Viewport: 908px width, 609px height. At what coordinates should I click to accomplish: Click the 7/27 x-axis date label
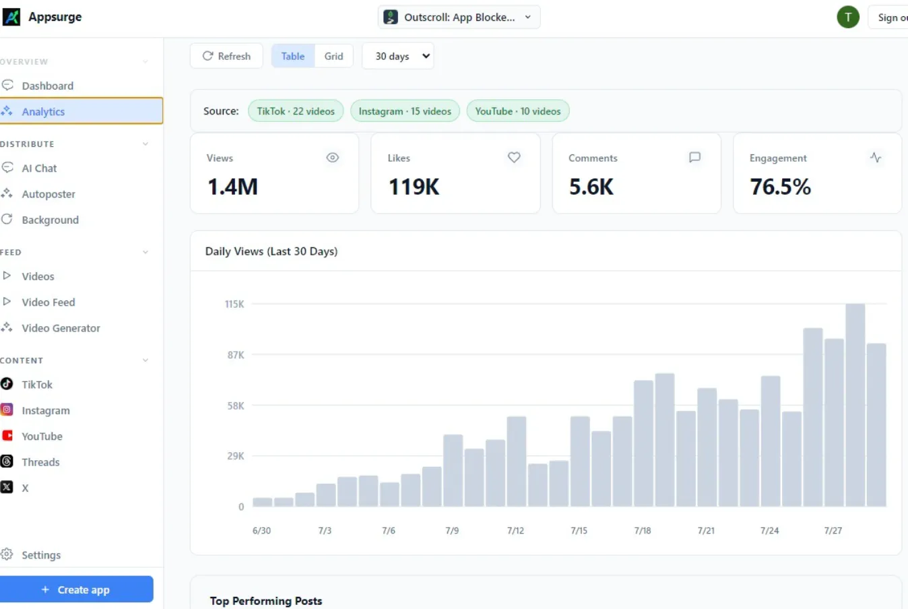click(x=833, y=531)
